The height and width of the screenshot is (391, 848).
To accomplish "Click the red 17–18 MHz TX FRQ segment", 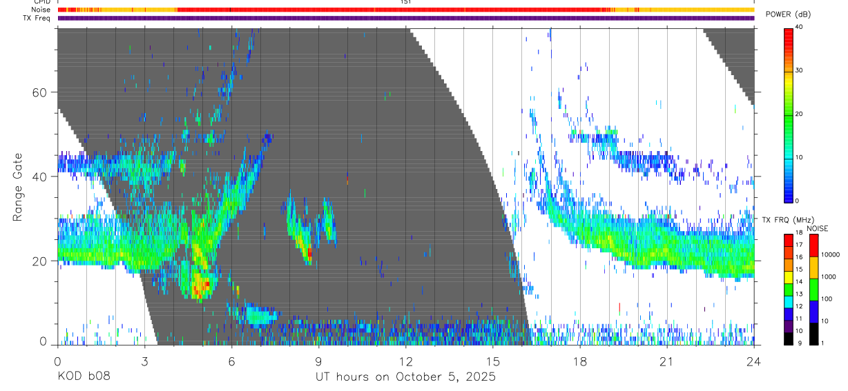I will click(788, 240).
